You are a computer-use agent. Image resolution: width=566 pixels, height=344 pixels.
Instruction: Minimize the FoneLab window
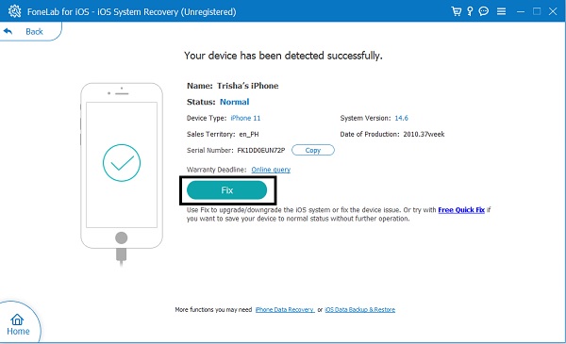(x=520, y=11)
